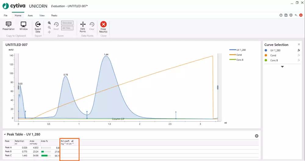Collapse the Peak Table - UV 1_280 section

[5, 134]
